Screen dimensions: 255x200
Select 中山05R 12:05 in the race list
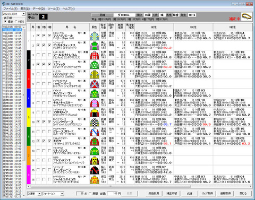click(x=12, y=39)
